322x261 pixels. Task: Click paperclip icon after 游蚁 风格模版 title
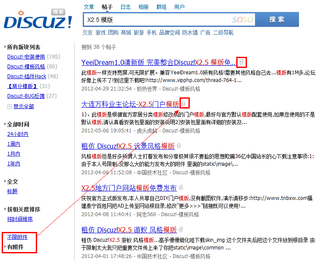(181, 229)
